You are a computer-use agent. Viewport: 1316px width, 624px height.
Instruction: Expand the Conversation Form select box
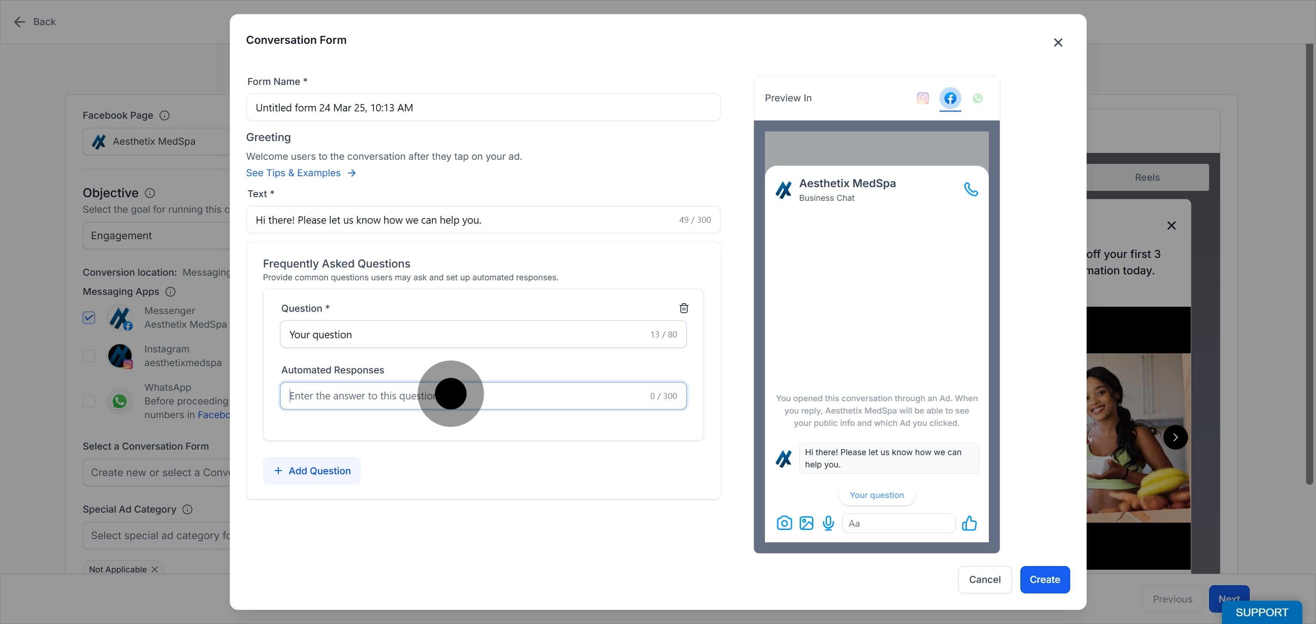[x=156, y=472]
